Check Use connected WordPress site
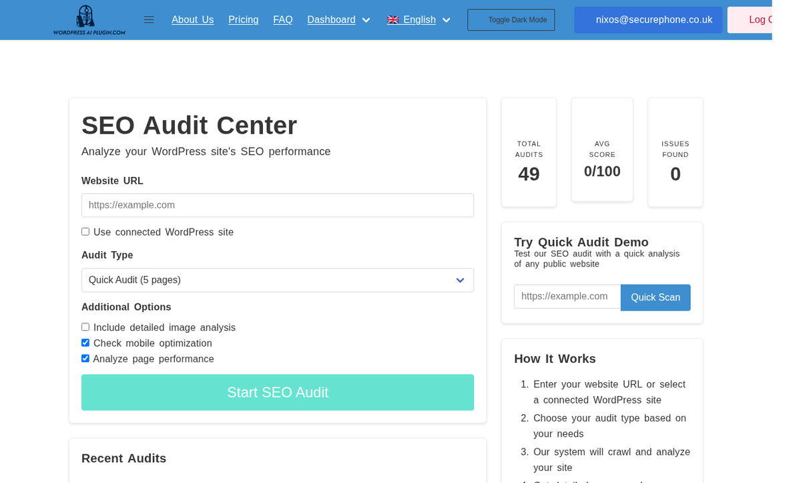 pos(85,231)
